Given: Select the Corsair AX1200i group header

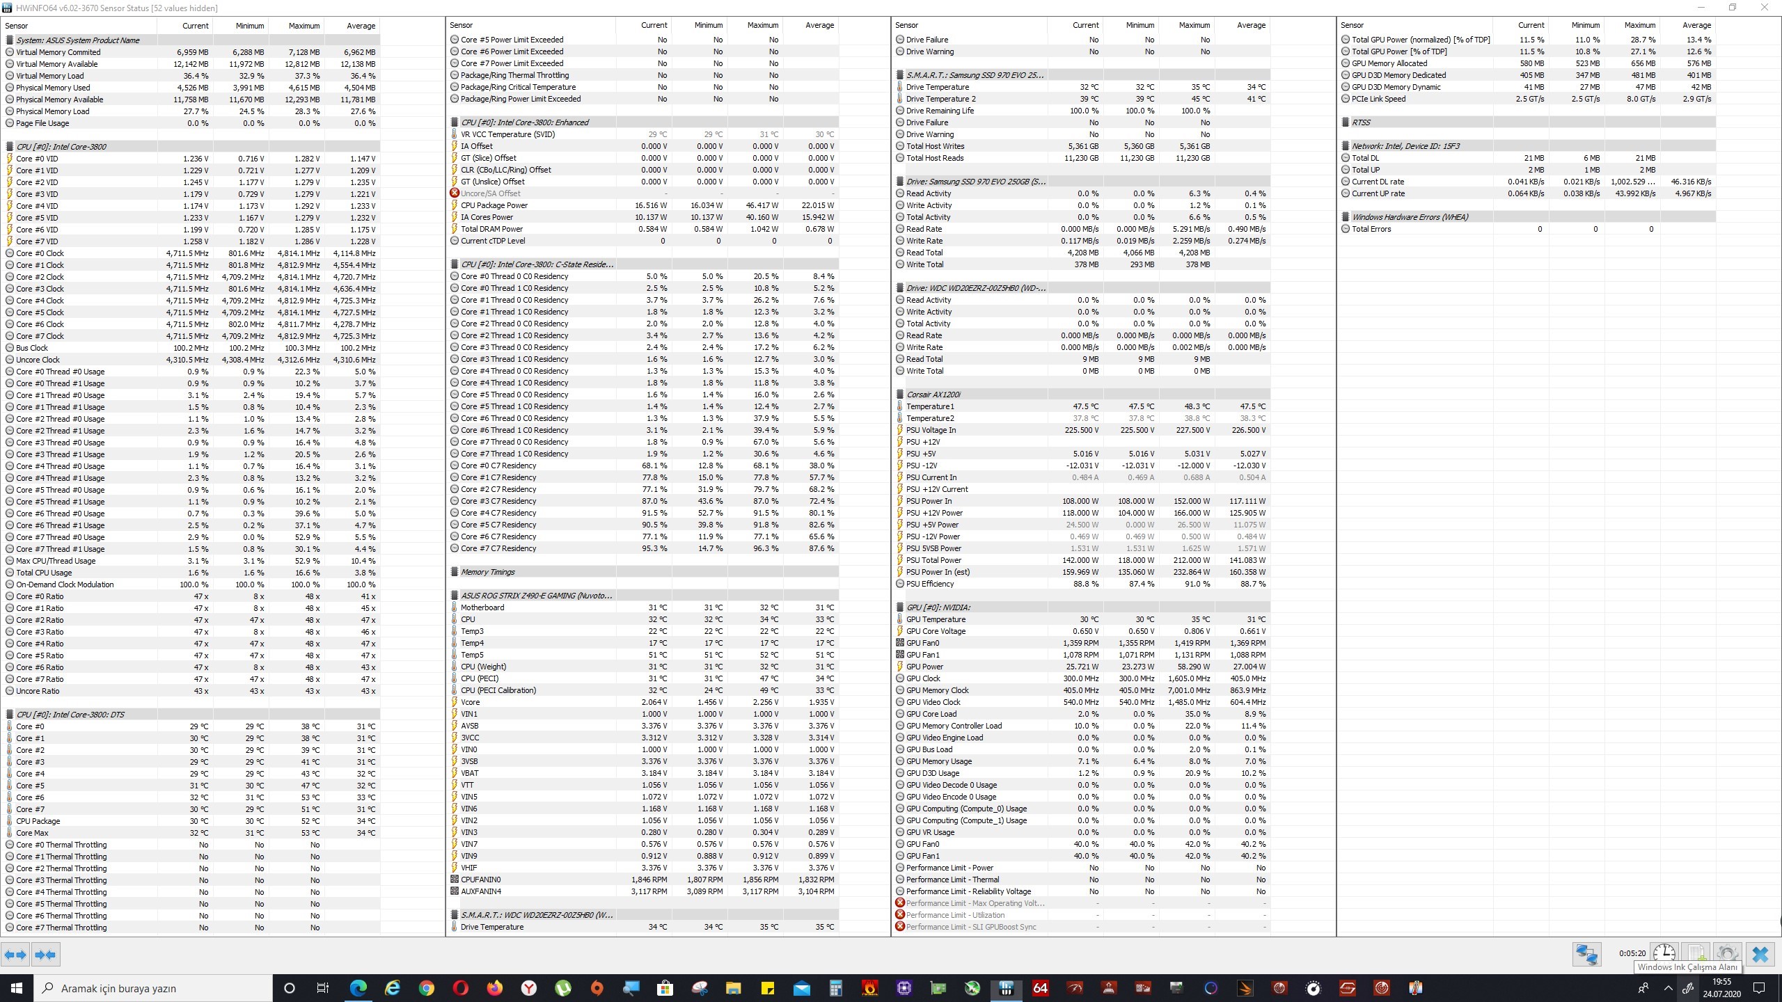Looking at the screenshot, I should pyautogui.click(x=1082, y=395).
